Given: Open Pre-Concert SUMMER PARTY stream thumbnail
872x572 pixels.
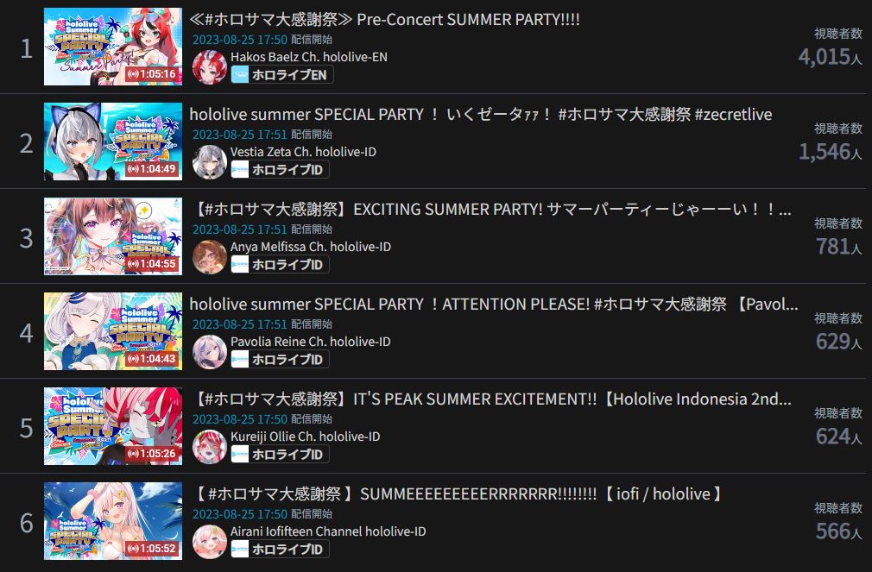Looking at the screenshot, I should (113, 47).
